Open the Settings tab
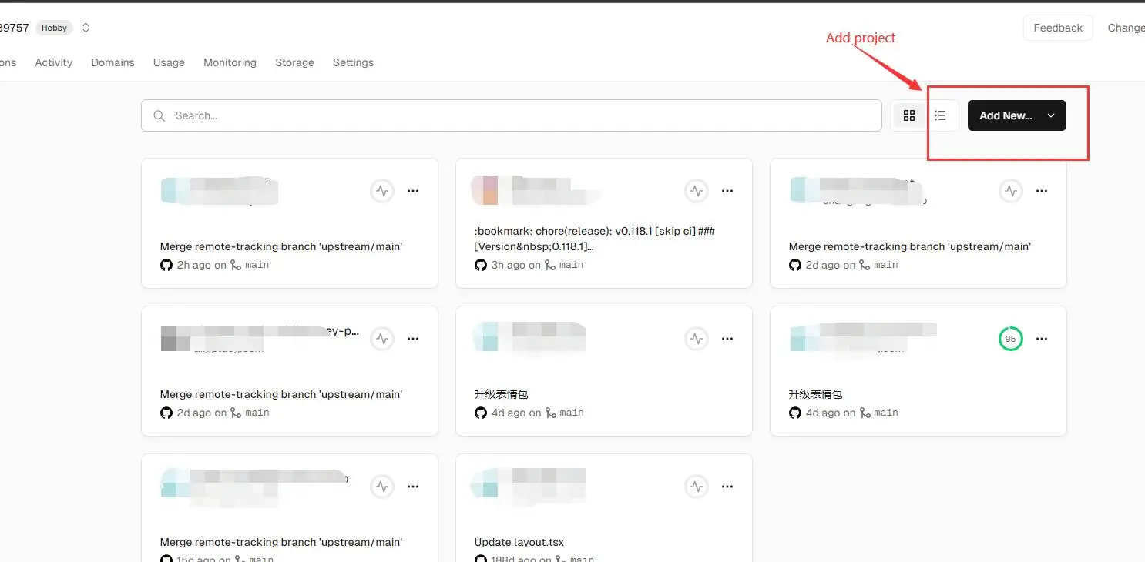This screenshot has width=1145, height=562. 353,62
